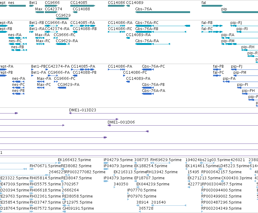Select transcript CG14089-RA

[138, 35]
